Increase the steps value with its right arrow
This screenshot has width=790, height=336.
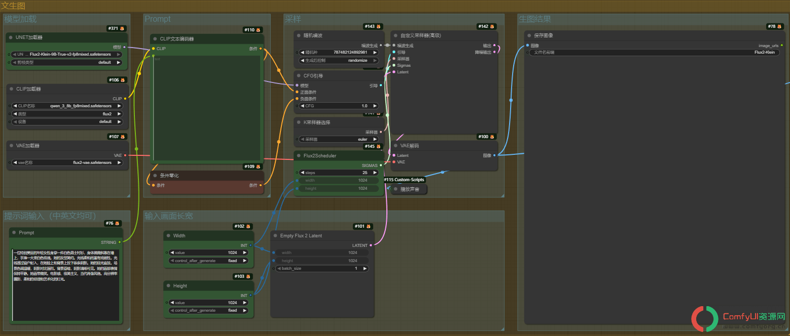pos(375,173)
